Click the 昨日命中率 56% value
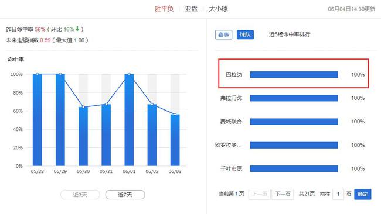The width and height of the screenshot is (381, 214). (40, 29)
